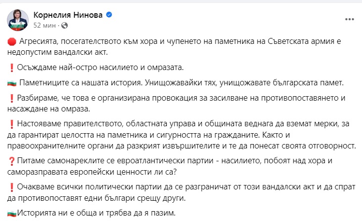The height and width of the screenshot is (221, 362).
Task: Click the Bulgarian flag before "Историята"
Action: 12,214
